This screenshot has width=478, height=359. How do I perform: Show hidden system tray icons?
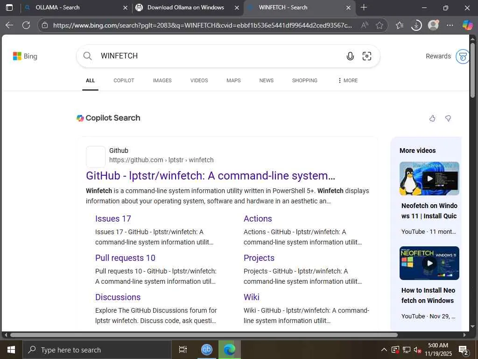384,350
